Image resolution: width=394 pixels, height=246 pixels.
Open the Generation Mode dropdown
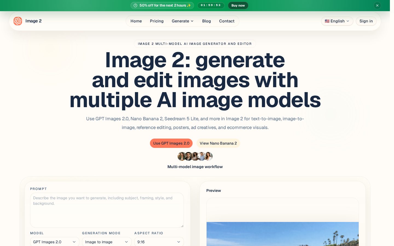pyautogui.click(x=107, y=242)
